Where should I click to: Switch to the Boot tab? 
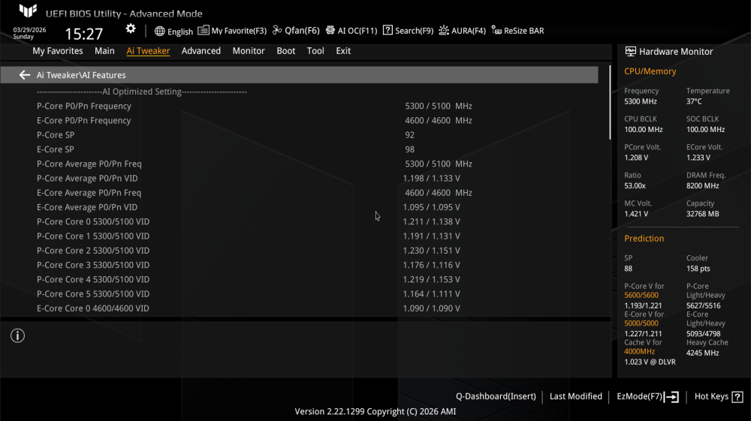286,51
